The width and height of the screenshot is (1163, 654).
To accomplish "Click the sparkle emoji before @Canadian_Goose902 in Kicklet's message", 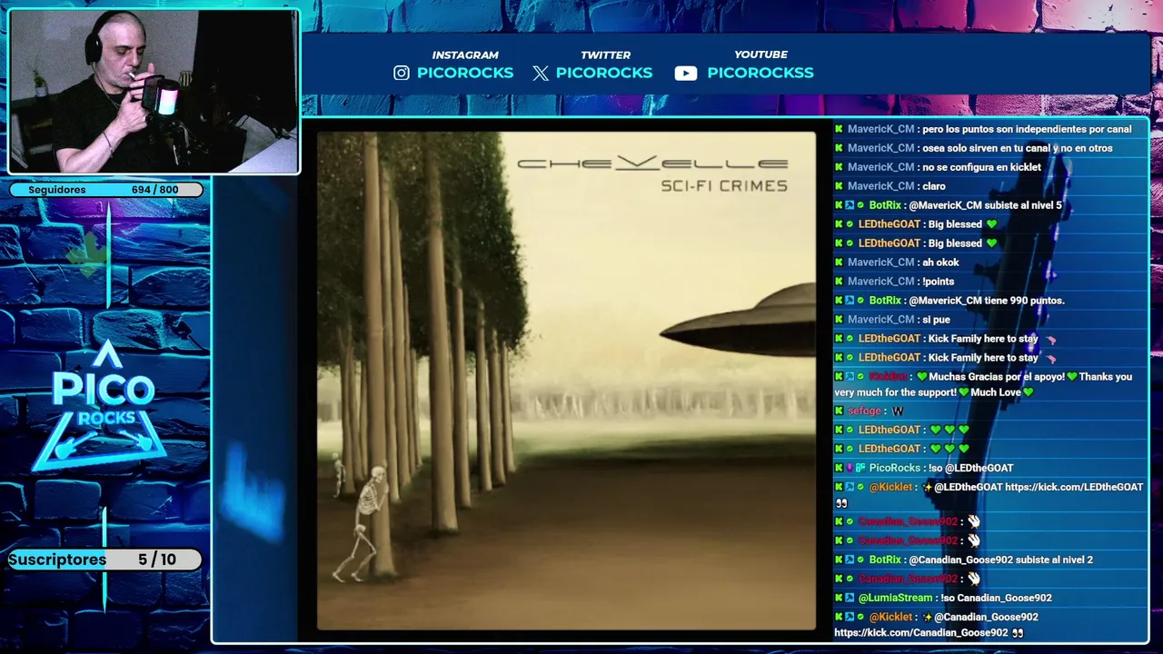I will point(927,617).
